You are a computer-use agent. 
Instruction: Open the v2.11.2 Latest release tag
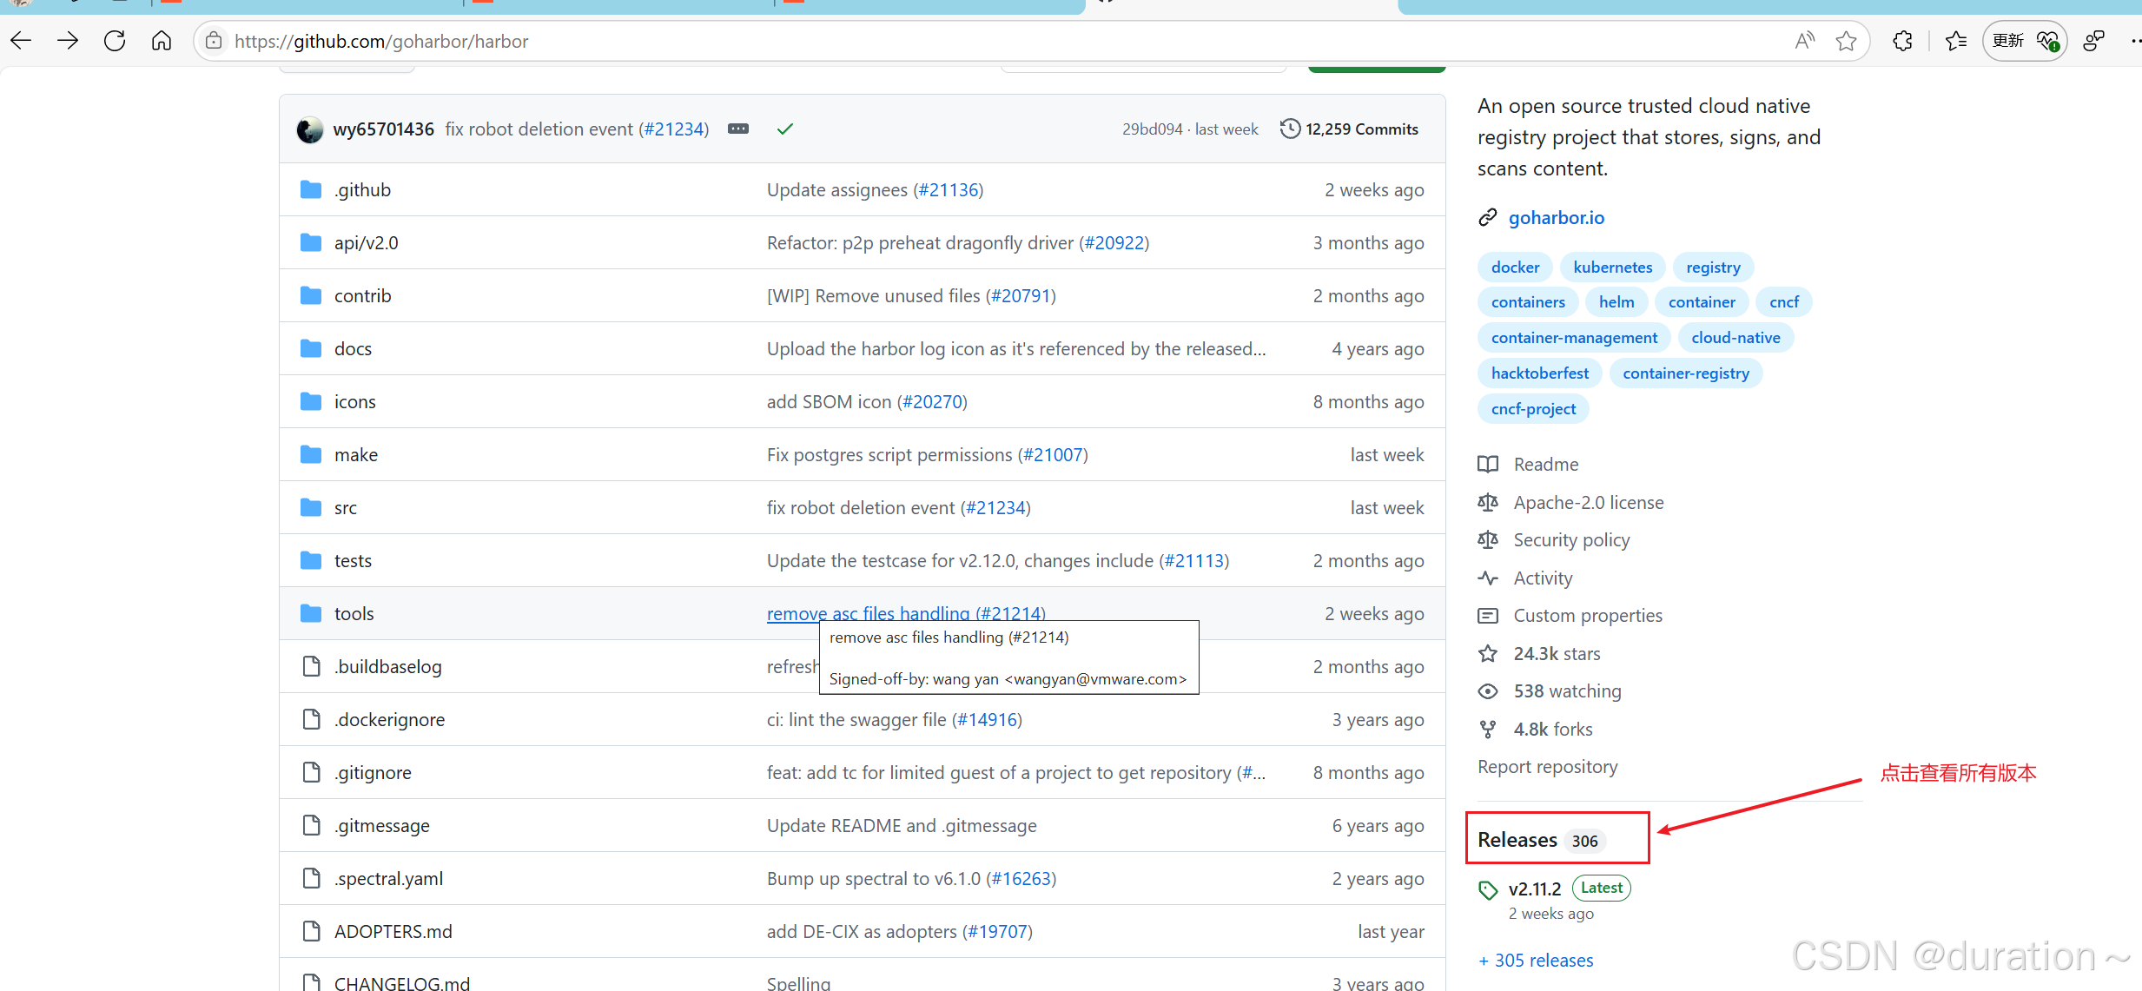click(x=1555, y=889)
